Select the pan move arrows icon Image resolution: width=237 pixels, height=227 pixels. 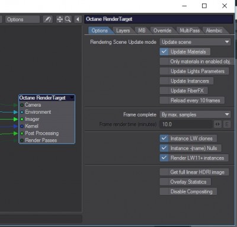60,20
